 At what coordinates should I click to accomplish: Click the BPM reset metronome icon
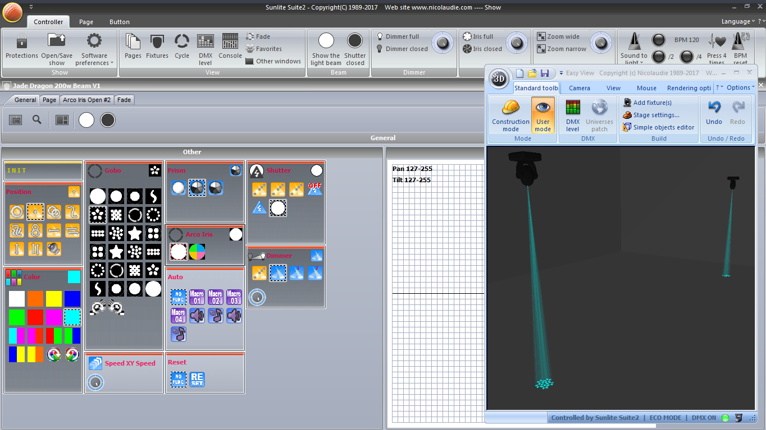coord(741,49)
